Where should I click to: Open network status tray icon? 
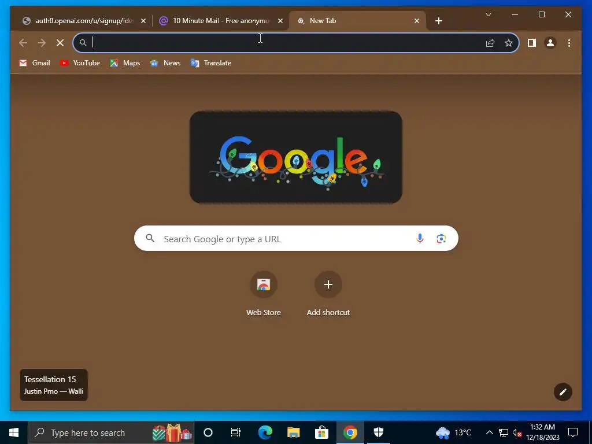click(x=504, y=432)
